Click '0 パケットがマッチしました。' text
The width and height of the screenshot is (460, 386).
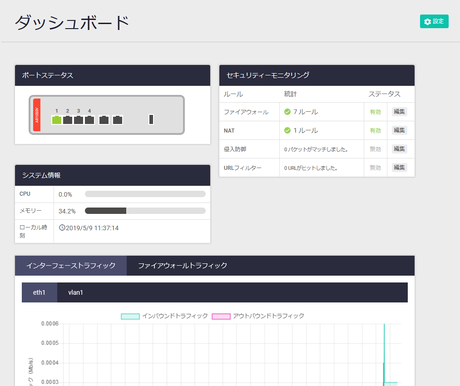click(x=316, y=149)
